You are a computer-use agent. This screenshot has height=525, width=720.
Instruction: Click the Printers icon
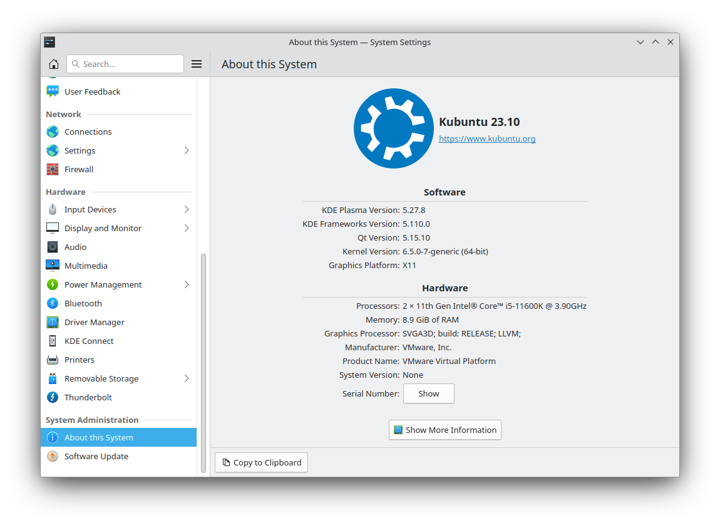(x=53, y=360)
